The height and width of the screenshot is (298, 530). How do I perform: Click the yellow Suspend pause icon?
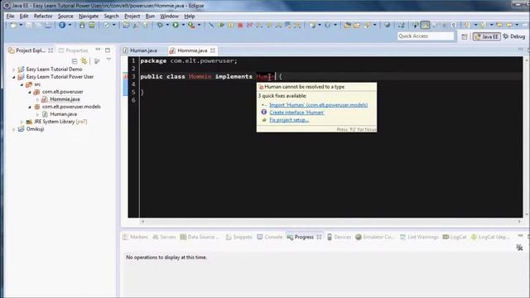(x=230, y=25)
